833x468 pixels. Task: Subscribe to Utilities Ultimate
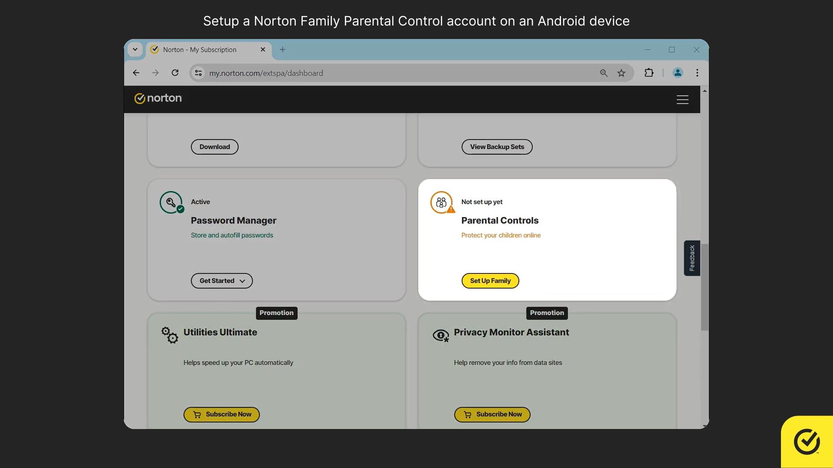222,415
